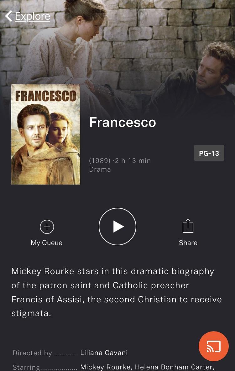This screenshot has width=235, height=371.
Task: Open the orange Cast to device button
Action: coord(214,346)
